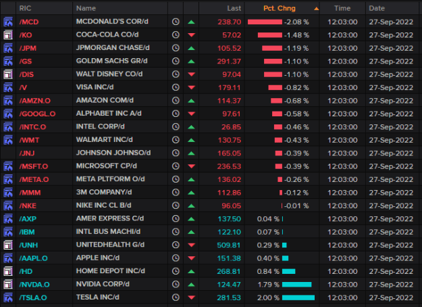Viewport: 422px width, 307px height.
Task: Open the document icon beside /KO
Action: (x=8, y=35)
